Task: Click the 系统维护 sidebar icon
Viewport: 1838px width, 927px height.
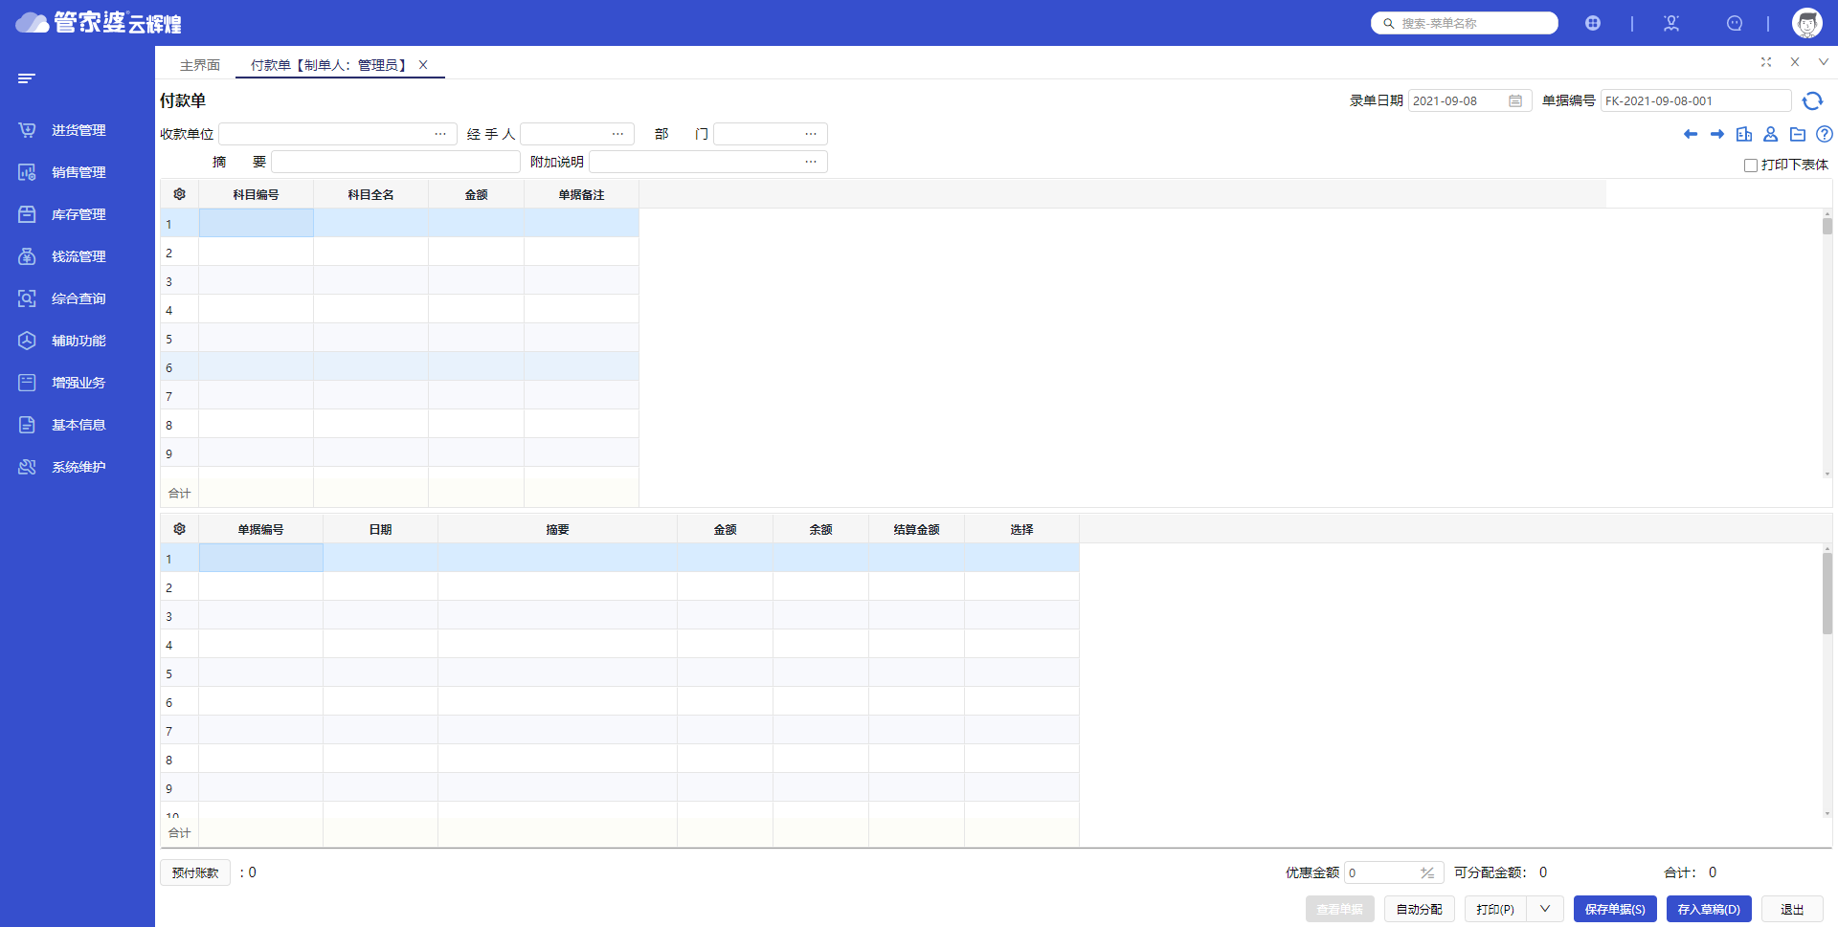Action: [x=27, y=467]
